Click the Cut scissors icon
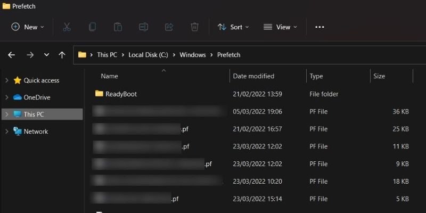 point(67,27)
